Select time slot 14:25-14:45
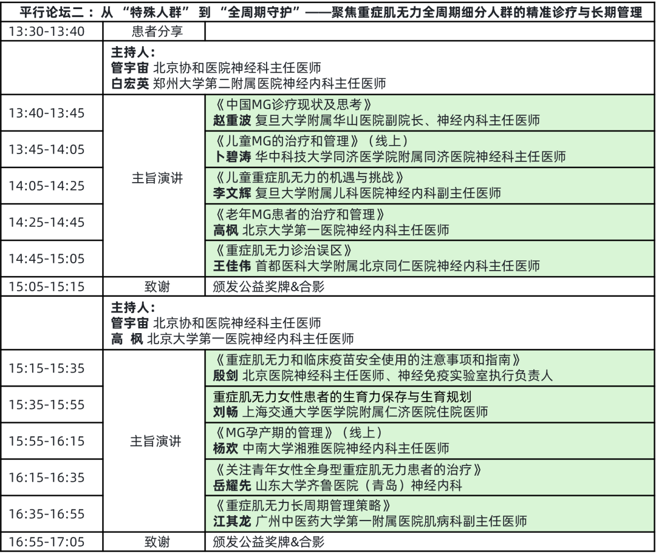The height and width of the screenshot is (557, 656). point(46,222)
